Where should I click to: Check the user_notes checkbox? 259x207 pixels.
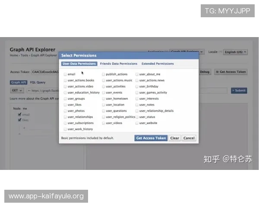pyautogui.click(x=137, y=105)
